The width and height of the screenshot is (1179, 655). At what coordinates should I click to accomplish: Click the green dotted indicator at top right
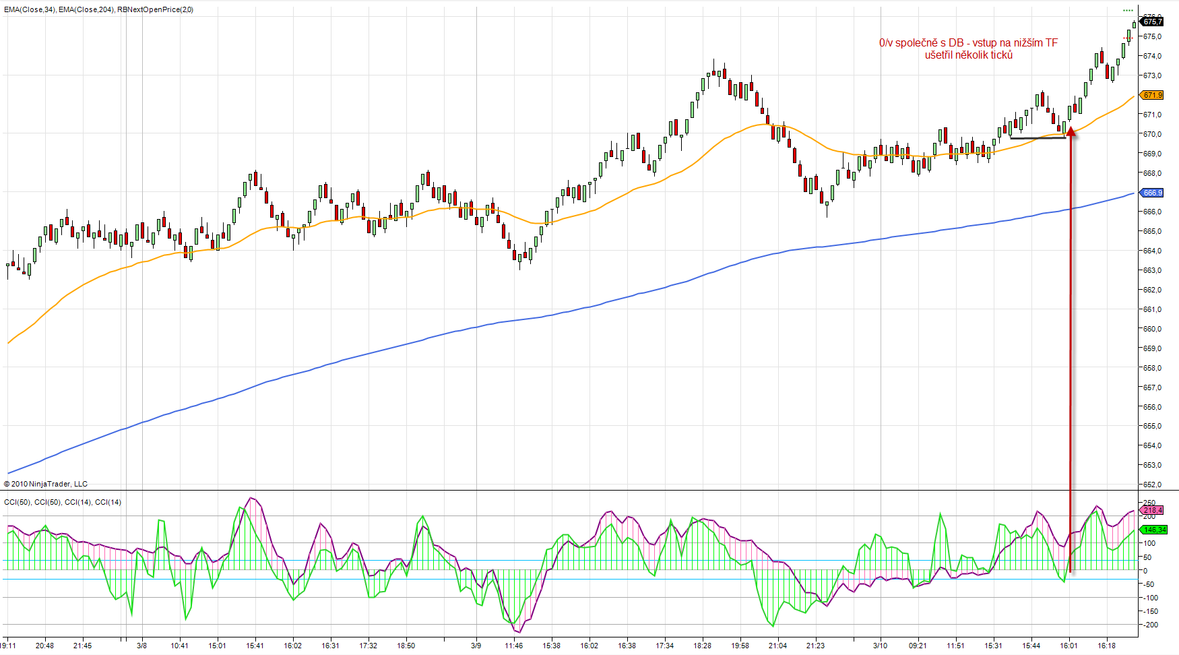[x=1128, y=10]
